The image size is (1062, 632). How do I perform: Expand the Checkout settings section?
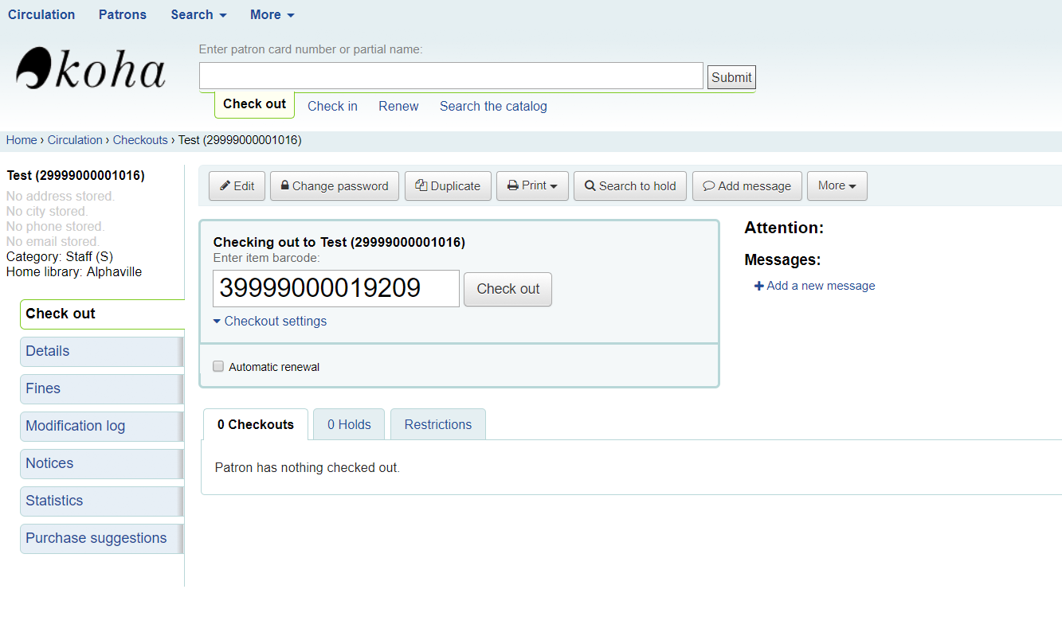270,322
